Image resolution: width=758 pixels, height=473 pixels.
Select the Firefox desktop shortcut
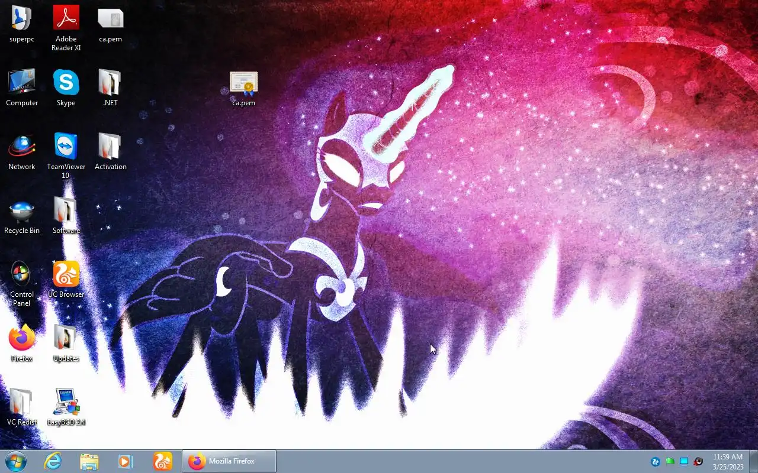(x=22, y=343)
